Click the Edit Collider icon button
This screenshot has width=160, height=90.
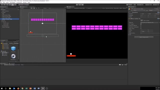[142, 20]
